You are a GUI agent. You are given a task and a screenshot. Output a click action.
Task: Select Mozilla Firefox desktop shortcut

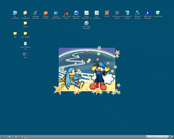click(x=46, y=15)
